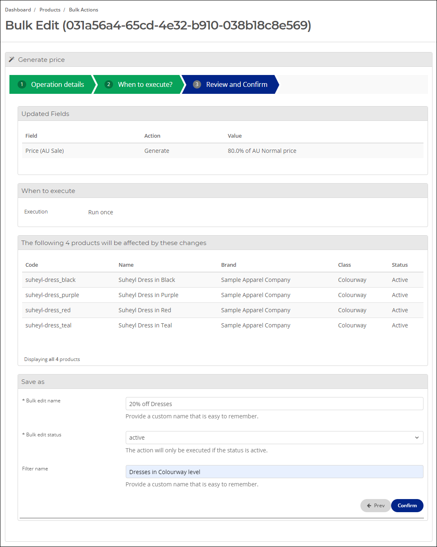The width and height of the screenshot is (437, 547).
Task: Click the suheyl-dress_purple code cell
Action: 52,295
